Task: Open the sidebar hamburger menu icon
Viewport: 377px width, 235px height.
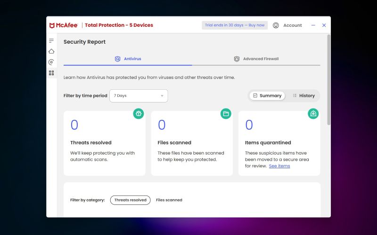Action: (51, 41)
